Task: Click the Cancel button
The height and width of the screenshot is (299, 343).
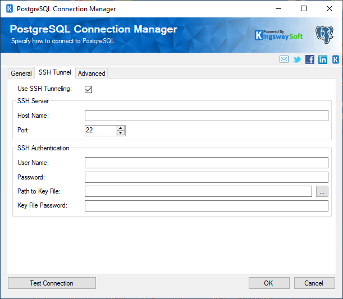Action: (314, 283)
